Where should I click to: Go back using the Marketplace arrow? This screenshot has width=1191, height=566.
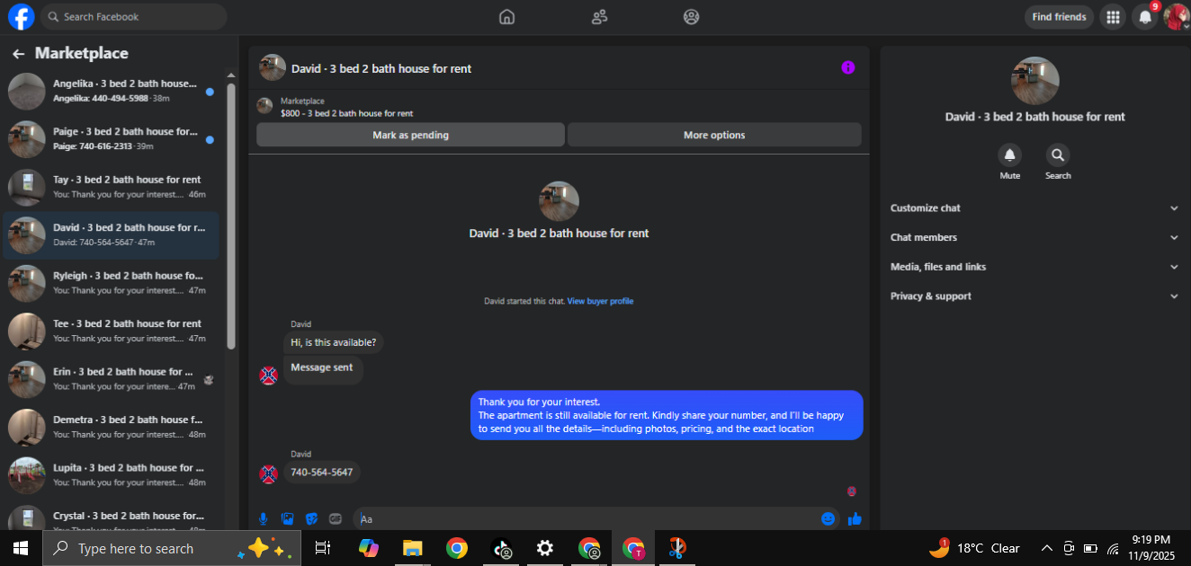(18, 54)
